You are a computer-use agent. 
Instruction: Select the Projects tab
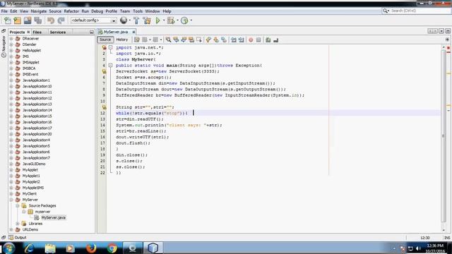pos(17,32)
